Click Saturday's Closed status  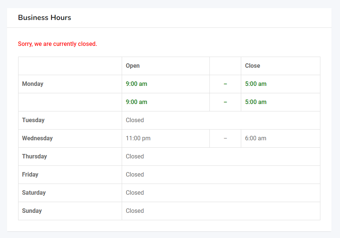tap(135, 192)
